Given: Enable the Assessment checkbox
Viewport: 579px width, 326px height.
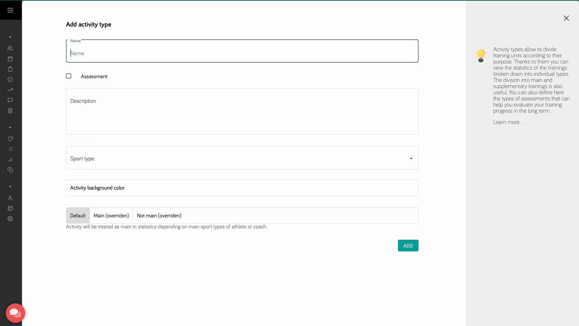Looking at the screenshot, I should point(69,76).
